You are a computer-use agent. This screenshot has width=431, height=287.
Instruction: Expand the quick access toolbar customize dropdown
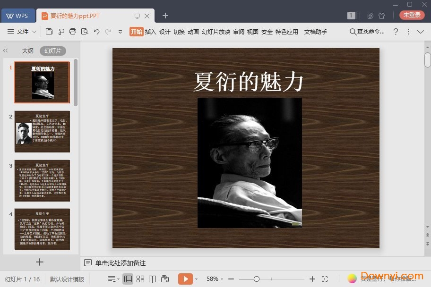121,32
